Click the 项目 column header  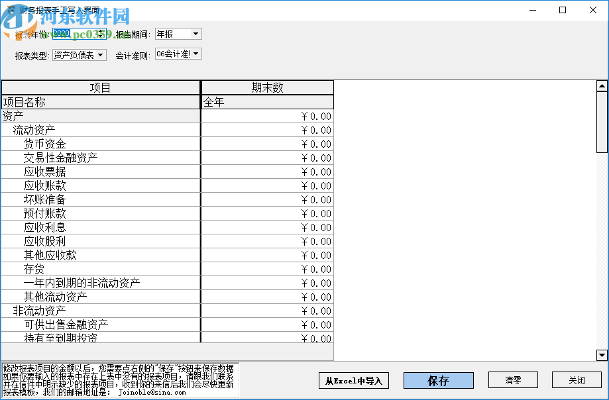pos(101,87)
